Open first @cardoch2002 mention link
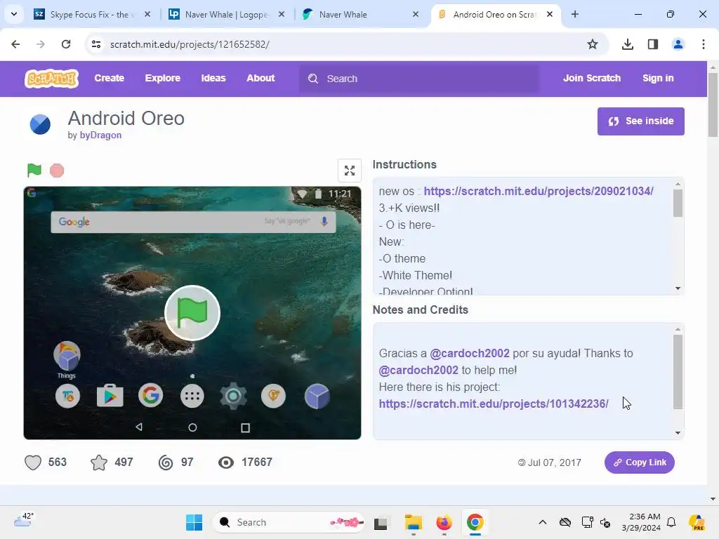This screenshot has width=719, height=539. coord(470,354)
